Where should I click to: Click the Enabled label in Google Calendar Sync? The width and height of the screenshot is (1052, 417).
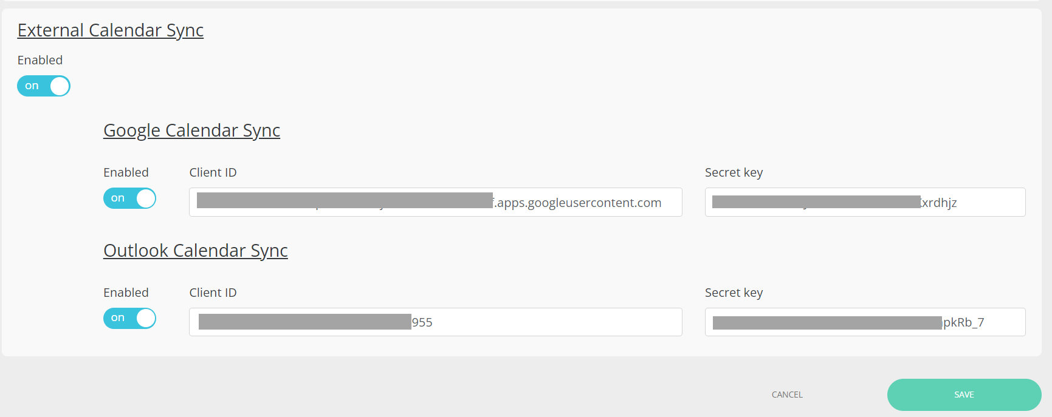[126, 172]
